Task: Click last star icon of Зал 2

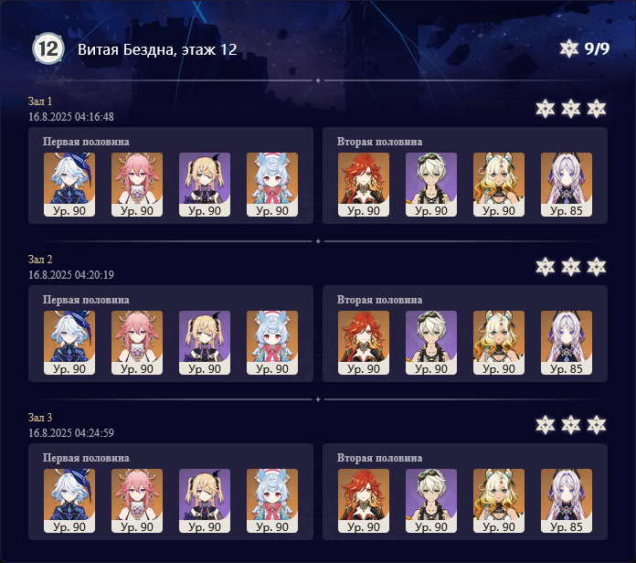Action: [x=596, y=267]
